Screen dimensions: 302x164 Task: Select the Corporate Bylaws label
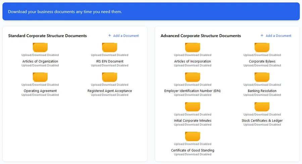262,61
